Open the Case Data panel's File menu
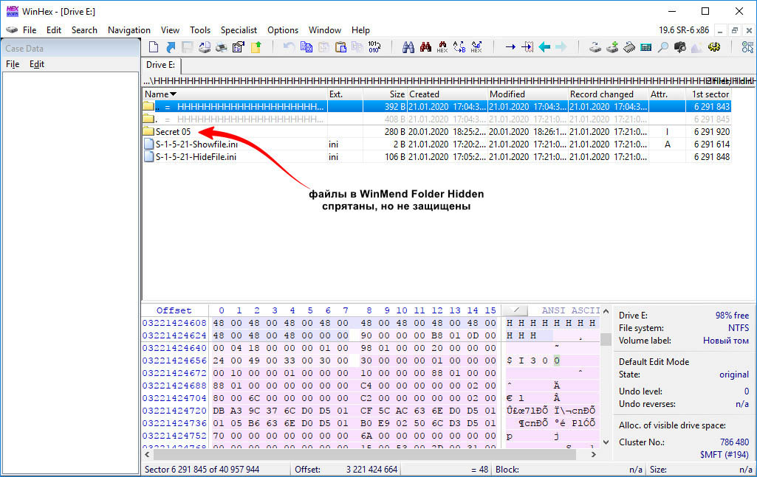Image resolution: width=757 pixels, height=477 pixels. tap(13, 64)
